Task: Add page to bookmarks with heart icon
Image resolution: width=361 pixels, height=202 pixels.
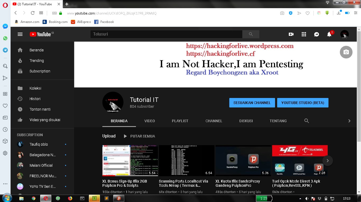Action: [x=308, y=13]
